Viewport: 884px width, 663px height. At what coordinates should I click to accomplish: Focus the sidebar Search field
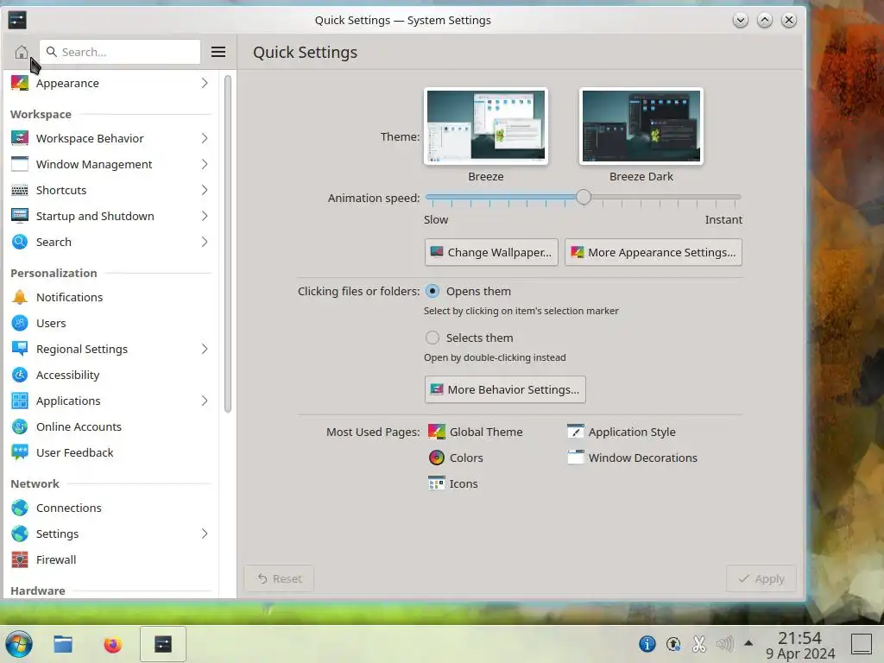[120, 52]
